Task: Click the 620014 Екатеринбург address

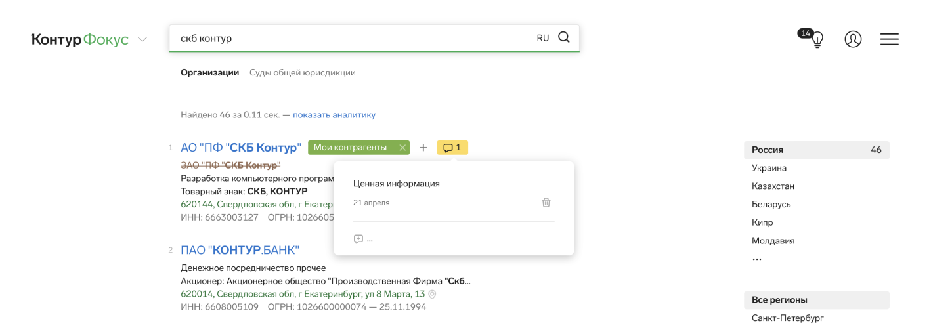Action: [303, 294]
